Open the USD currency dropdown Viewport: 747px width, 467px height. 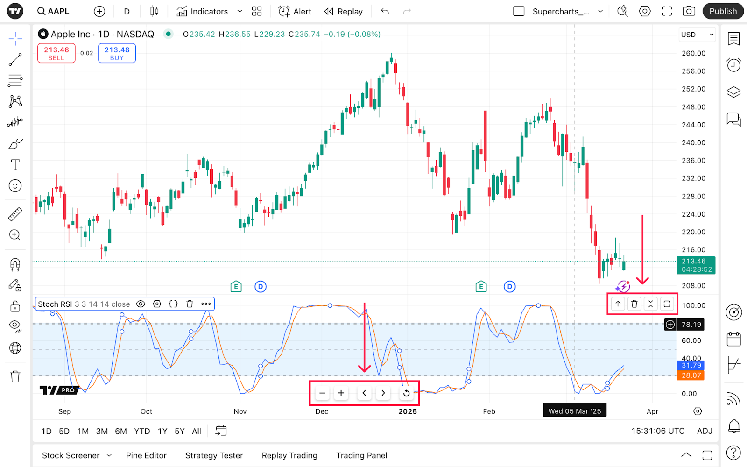697,35
